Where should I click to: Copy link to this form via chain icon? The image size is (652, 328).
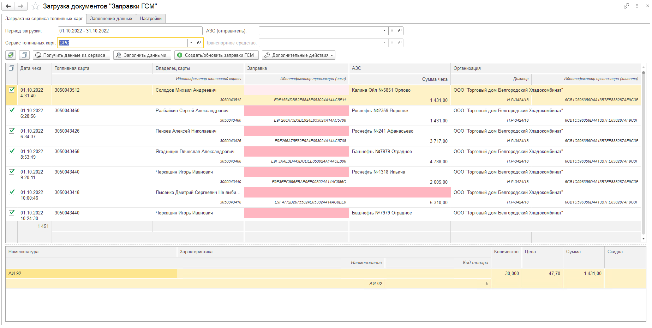(x=626, y=6)
